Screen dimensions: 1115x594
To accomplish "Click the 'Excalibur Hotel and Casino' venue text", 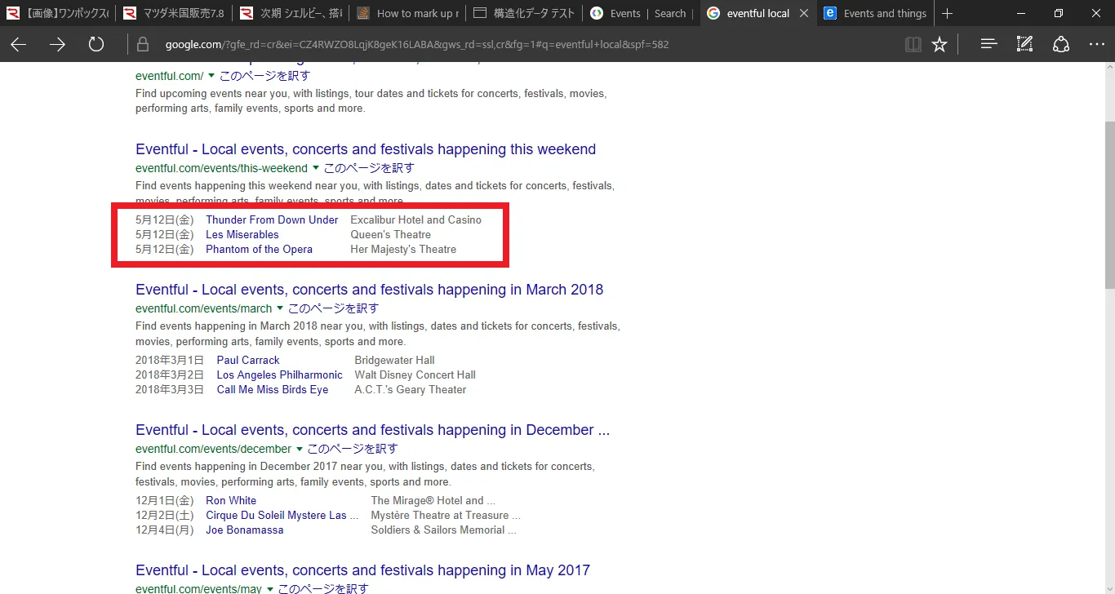I will (x=415, y=219).
